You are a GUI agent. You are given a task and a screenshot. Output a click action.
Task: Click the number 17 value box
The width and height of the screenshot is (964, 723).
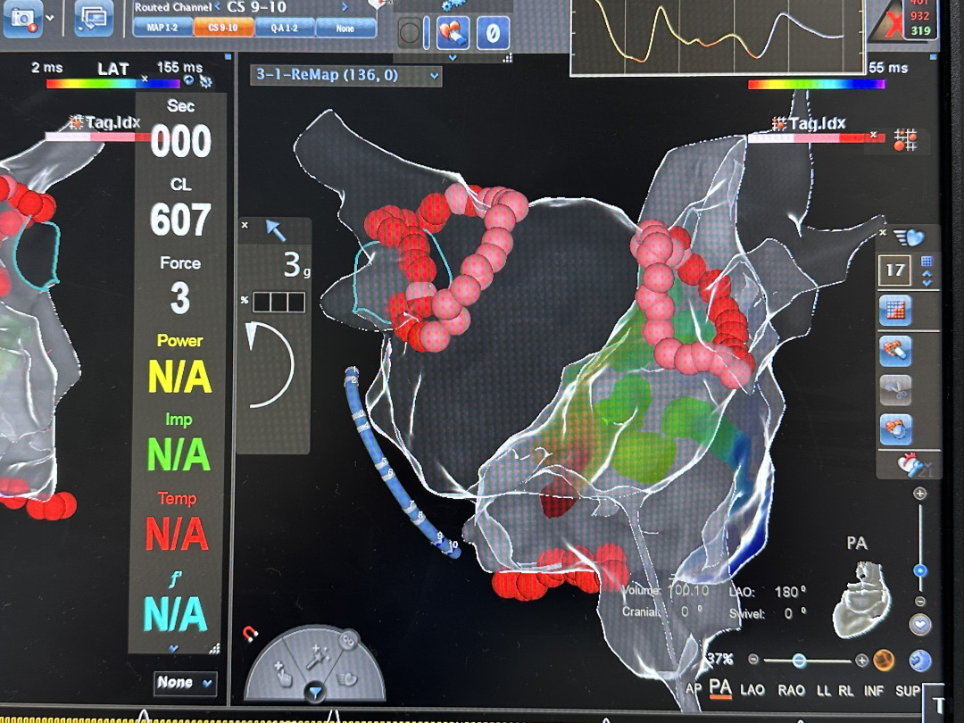pos(894,270)
